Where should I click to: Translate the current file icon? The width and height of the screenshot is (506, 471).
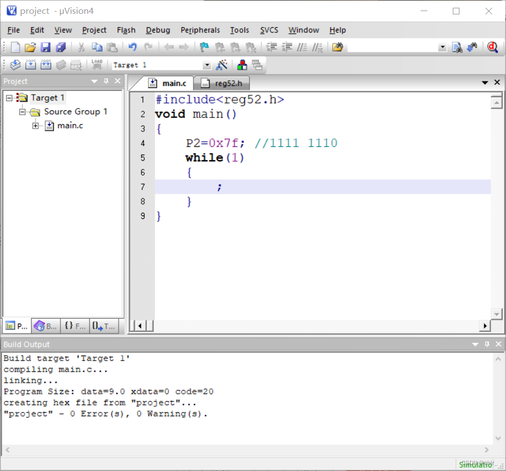point(15,65)
